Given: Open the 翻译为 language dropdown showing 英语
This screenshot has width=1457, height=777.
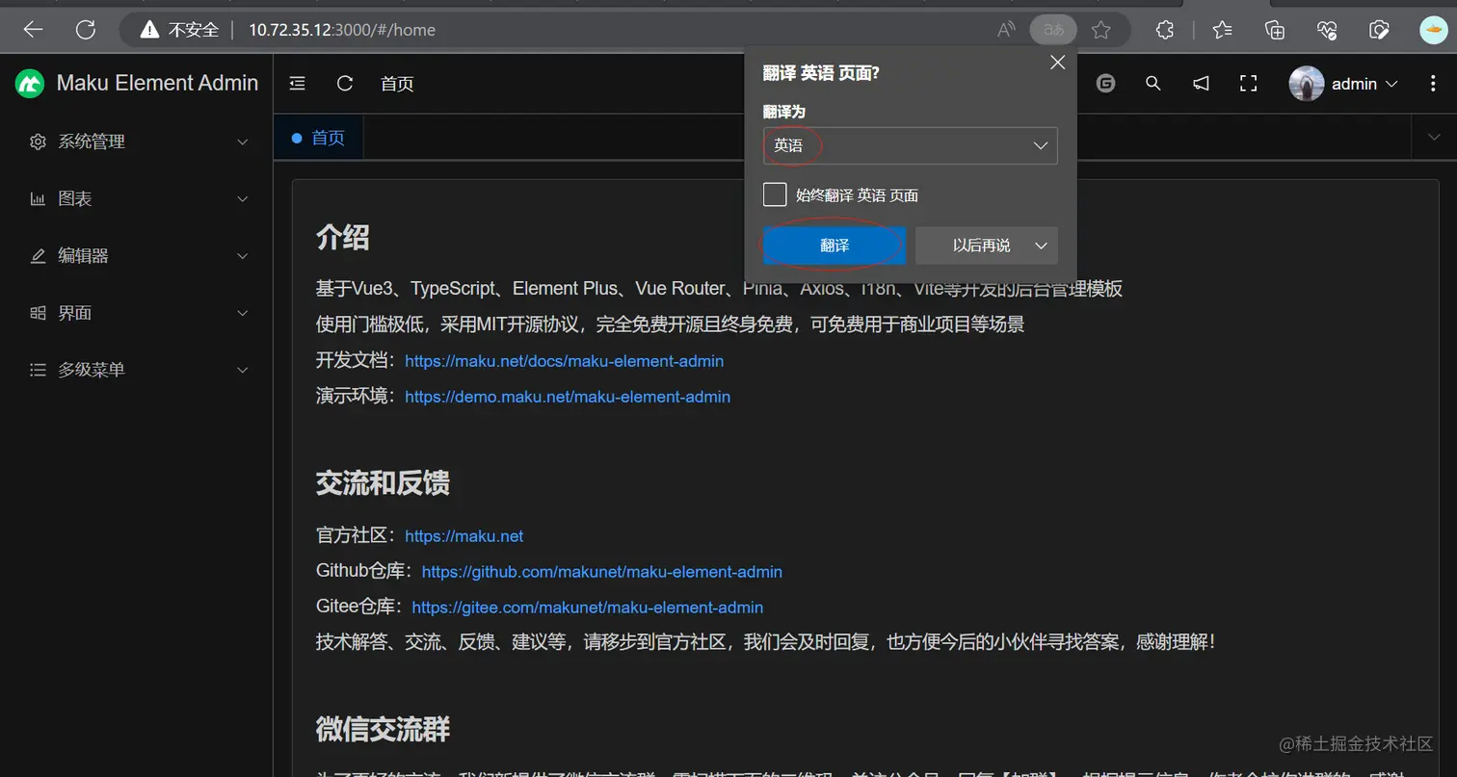Looking at the screenshot, I should pyautogui.click(x=910, y=145).
